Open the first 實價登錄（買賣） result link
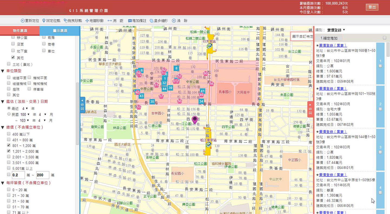Viewport: 390px width, 214px height. pos(333,46)
